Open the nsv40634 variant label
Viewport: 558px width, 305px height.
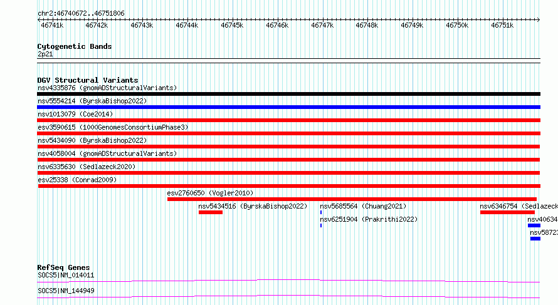(x=542, y=219)
